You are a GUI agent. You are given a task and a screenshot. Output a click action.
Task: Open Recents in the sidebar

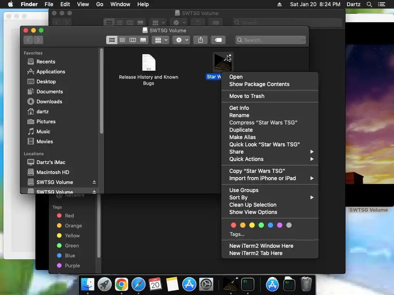[x=46, y=61]
